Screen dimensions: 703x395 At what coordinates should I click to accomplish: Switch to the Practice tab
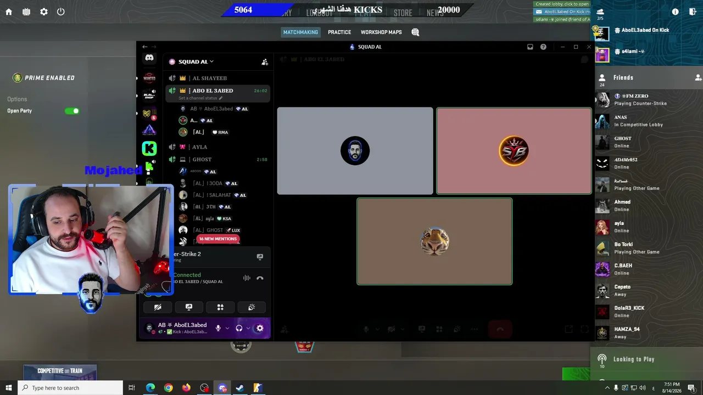[x=339, y=32]
